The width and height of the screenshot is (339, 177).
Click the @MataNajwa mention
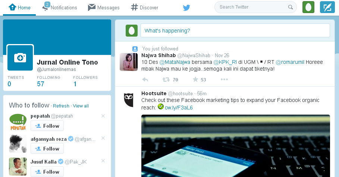click(x=175, y=62)
